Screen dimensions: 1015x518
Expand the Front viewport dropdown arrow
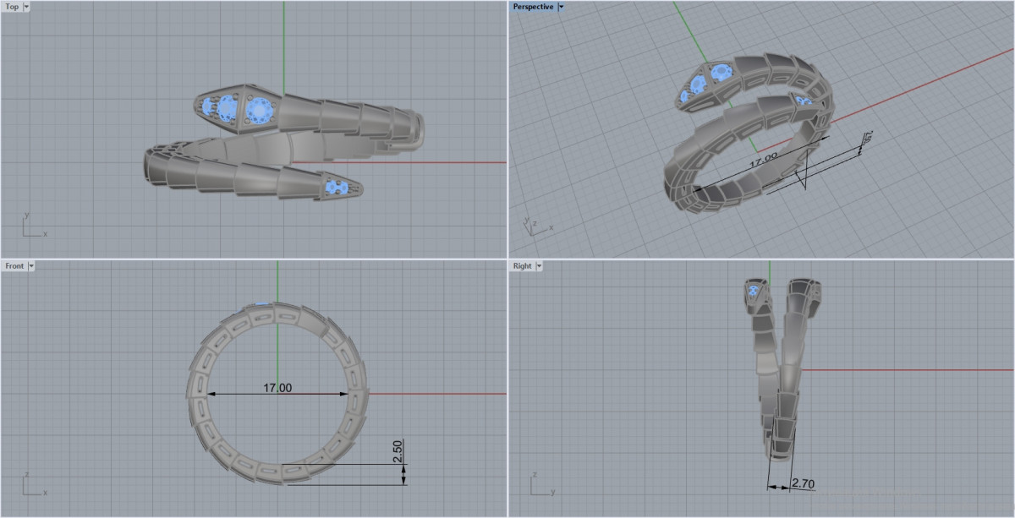point(31,266)
